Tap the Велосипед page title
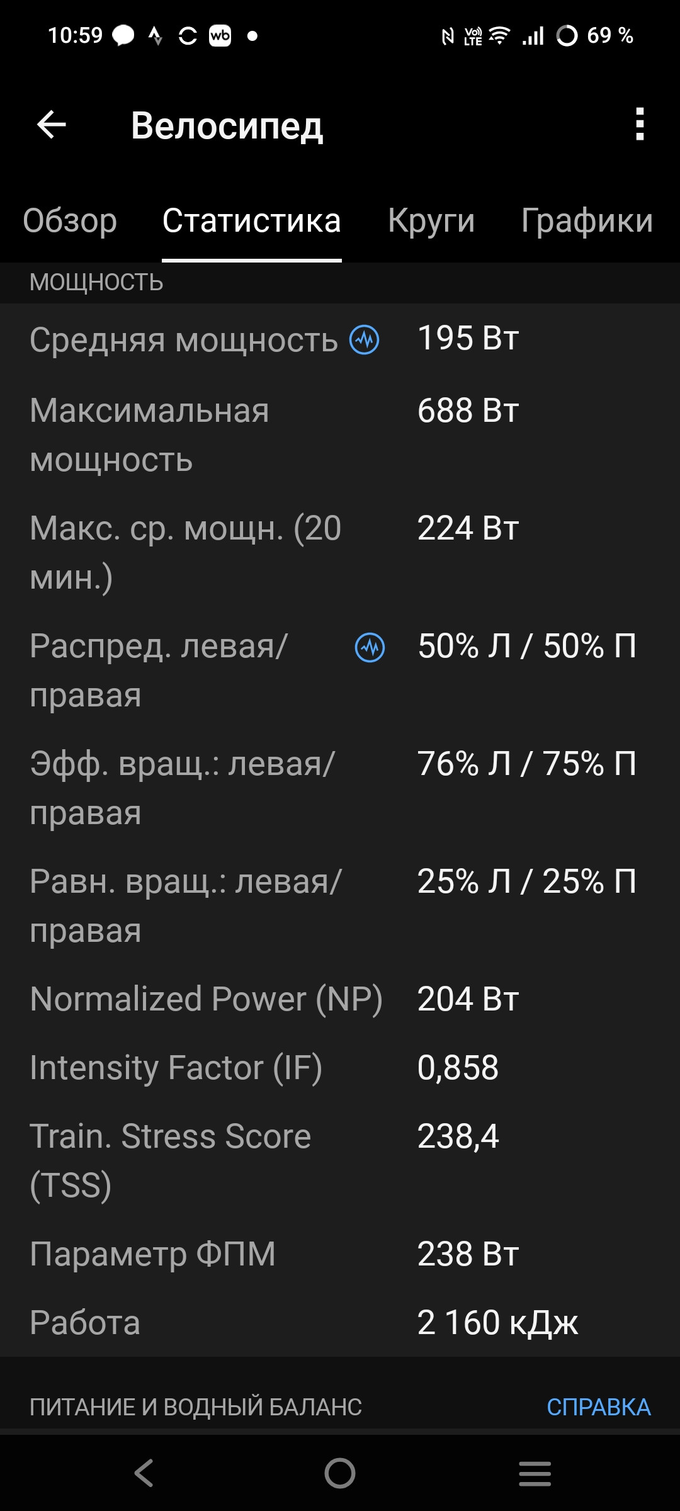This screenshot has width=680, height=1511. (x=227, y=125)
